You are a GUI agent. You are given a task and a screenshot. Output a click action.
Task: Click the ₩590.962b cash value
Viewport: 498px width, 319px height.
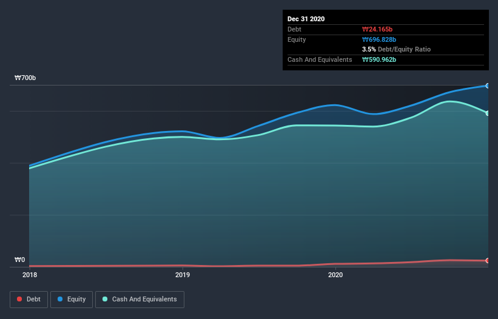point(379,59)
